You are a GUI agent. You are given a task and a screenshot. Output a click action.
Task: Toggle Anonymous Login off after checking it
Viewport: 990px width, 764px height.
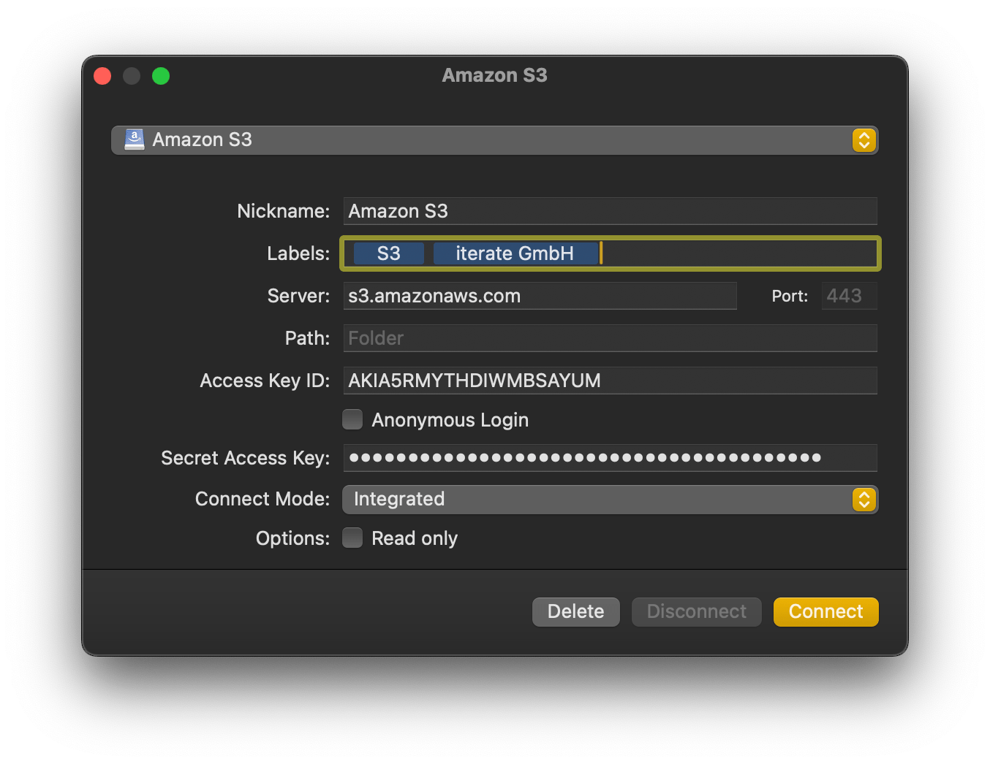point(352,419)
